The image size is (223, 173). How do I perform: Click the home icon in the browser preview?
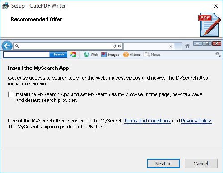[187, 46]
